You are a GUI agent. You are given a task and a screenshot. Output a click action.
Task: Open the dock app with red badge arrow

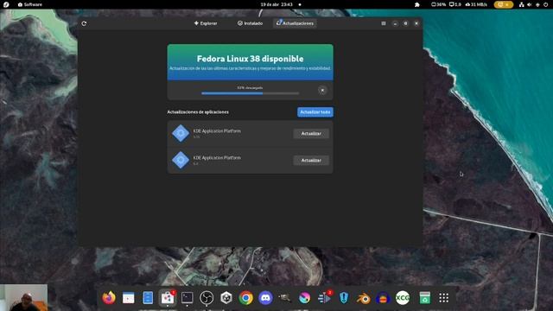pos(325,298)
